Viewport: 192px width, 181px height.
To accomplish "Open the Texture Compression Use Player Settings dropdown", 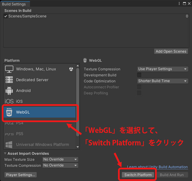I will 163,69.
